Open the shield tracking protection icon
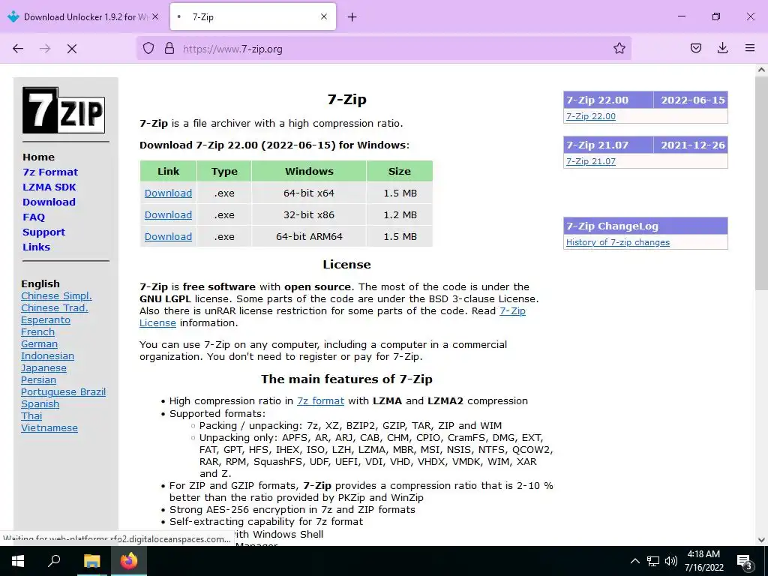This screenshot has width=768, height=576. 148,48
